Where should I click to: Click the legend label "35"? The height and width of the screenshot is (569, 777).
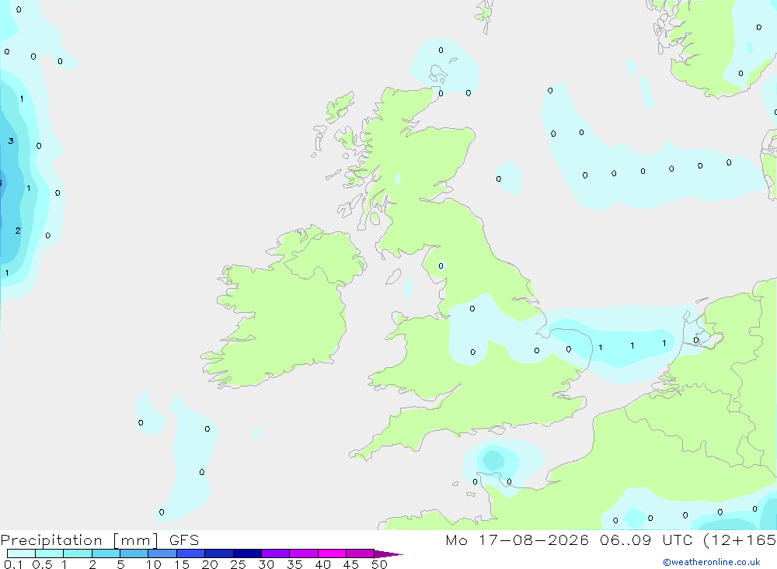point(294,564)
